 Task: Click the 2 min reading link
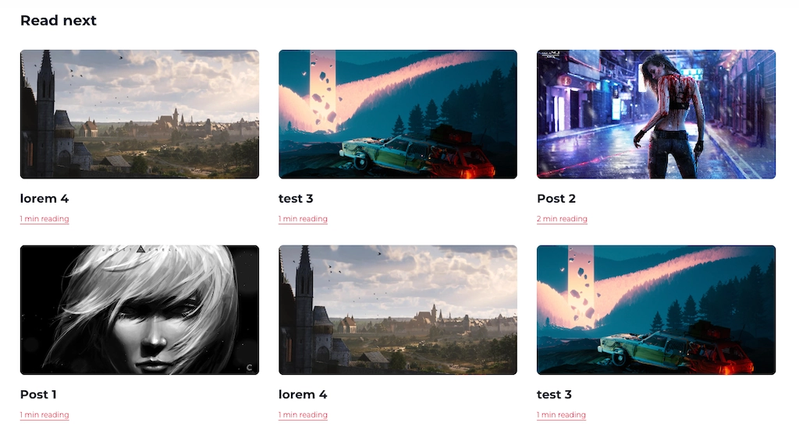click(562, 219)
